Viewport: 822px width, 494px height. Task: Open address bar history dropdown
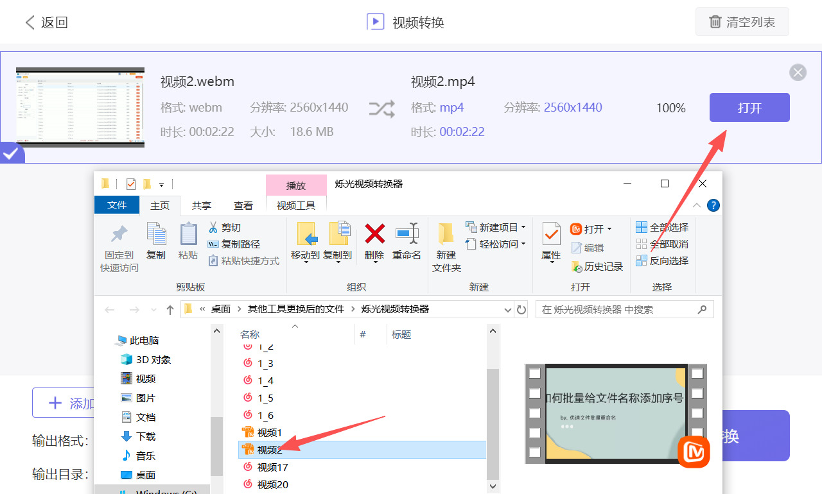pyautogui.click(x=507, y=309)
